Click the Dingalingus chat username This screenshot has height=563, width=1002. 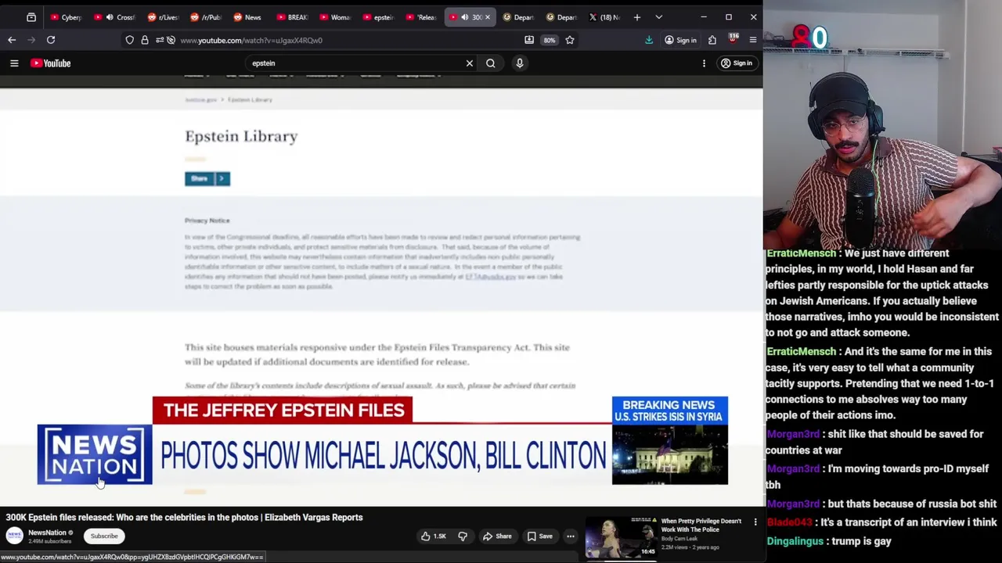coord(795,541)
